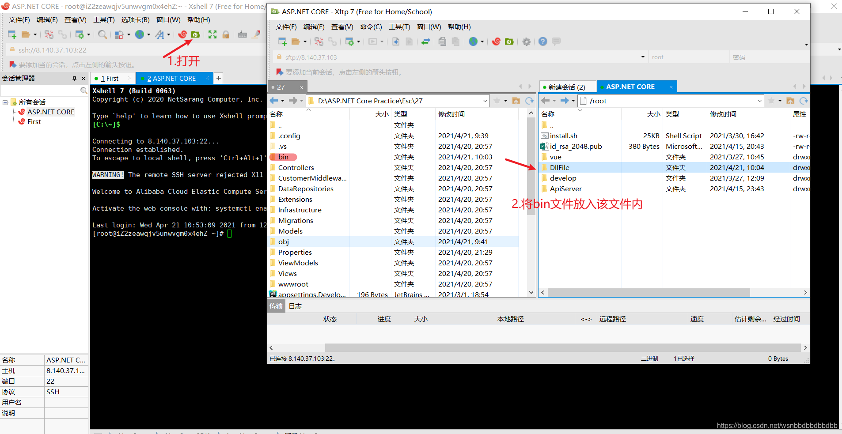Click open folder icon in Xftp toolbar
The image size is (842, 434).
(x=296, y=42)
